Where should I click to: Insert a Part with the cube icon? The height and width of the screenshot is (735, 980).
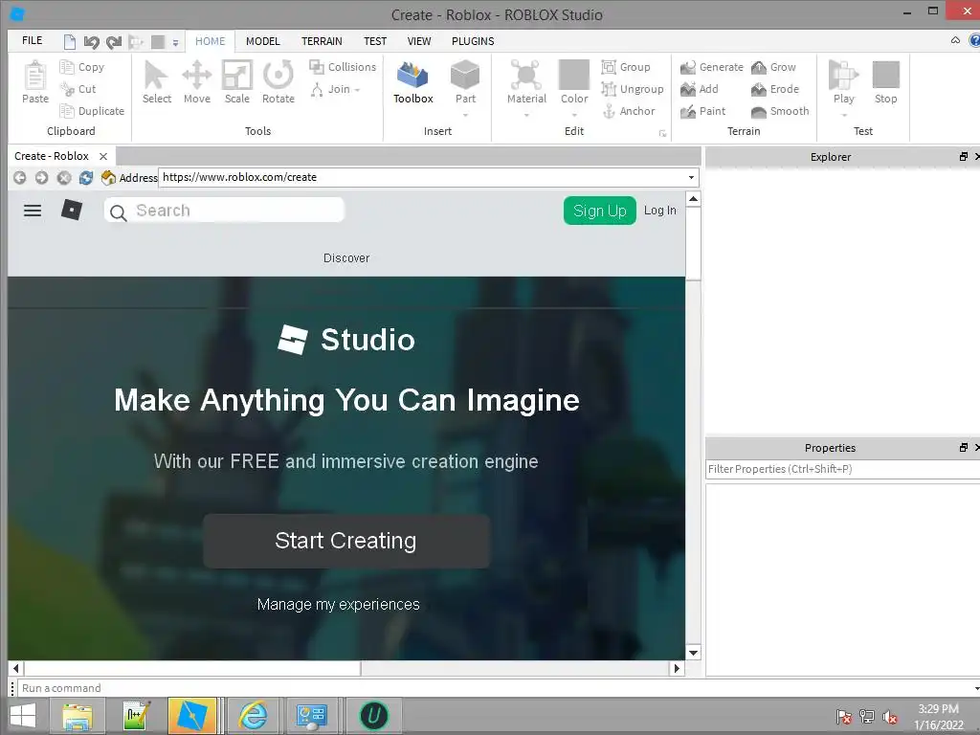(465, 76)
